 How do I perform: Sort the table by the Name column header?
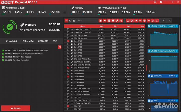point(82,26)
